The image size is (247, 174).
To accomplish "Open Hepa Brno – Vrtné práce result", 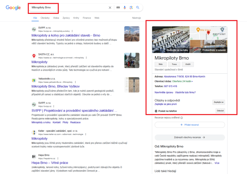I will click(50, 163).
